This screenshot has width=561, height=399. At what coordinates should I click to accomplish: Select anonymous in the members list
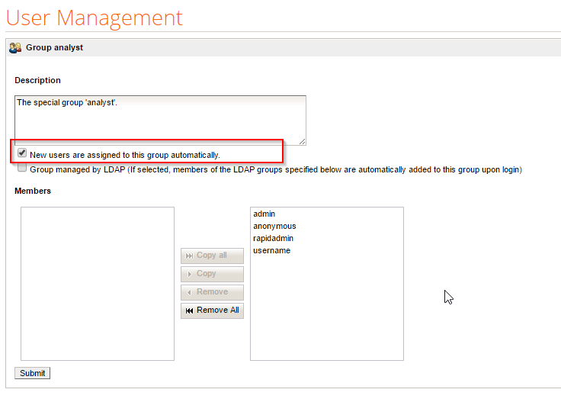[274, 226]
